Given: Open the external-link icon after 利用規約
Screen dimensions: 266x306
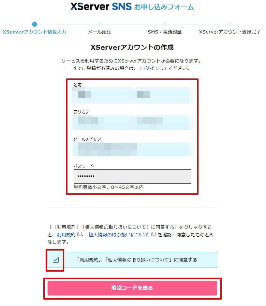Looking at the screenshot, I should tap(80, 234).
